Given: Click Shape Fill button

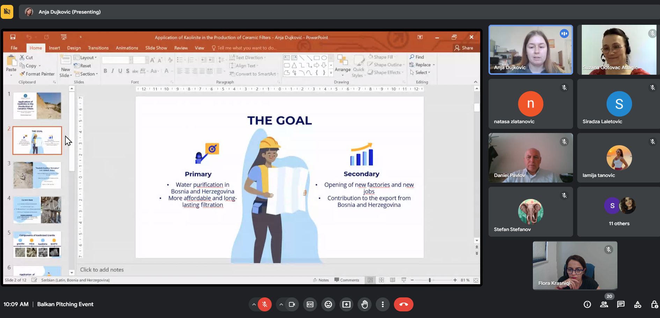Looking at the screenshot, I should point(381,57).
